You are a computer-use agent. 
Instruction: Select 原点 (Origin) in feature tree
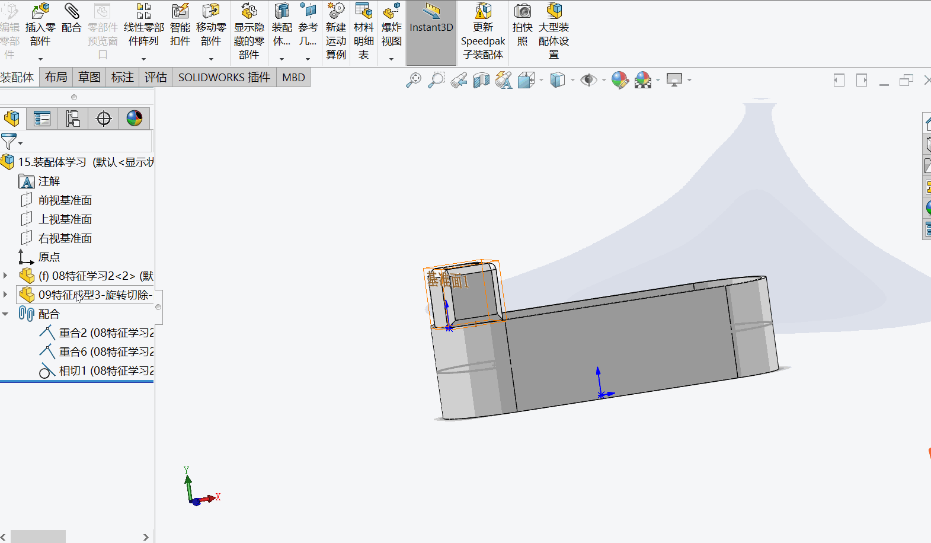tap(49, 257)
